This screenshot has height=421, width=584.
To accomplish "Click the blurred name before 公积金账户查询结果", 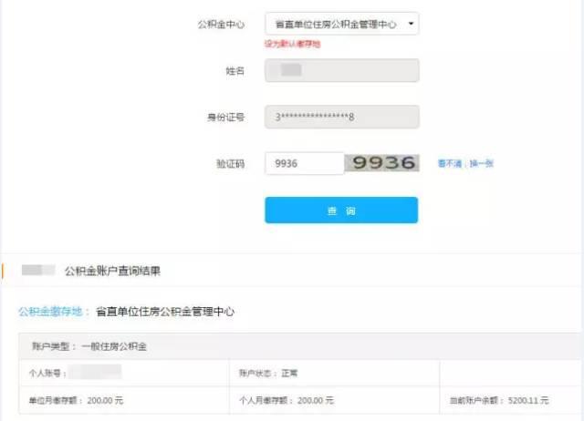I will coord(38,271).
